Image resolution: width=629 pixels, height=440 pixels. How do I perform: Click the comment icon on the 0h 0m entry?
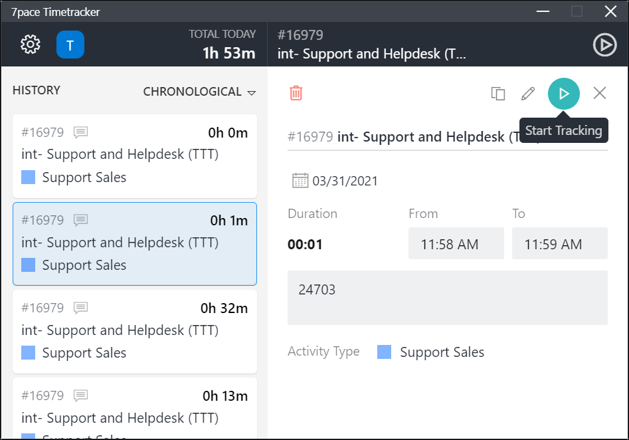[x=80, y=132]
